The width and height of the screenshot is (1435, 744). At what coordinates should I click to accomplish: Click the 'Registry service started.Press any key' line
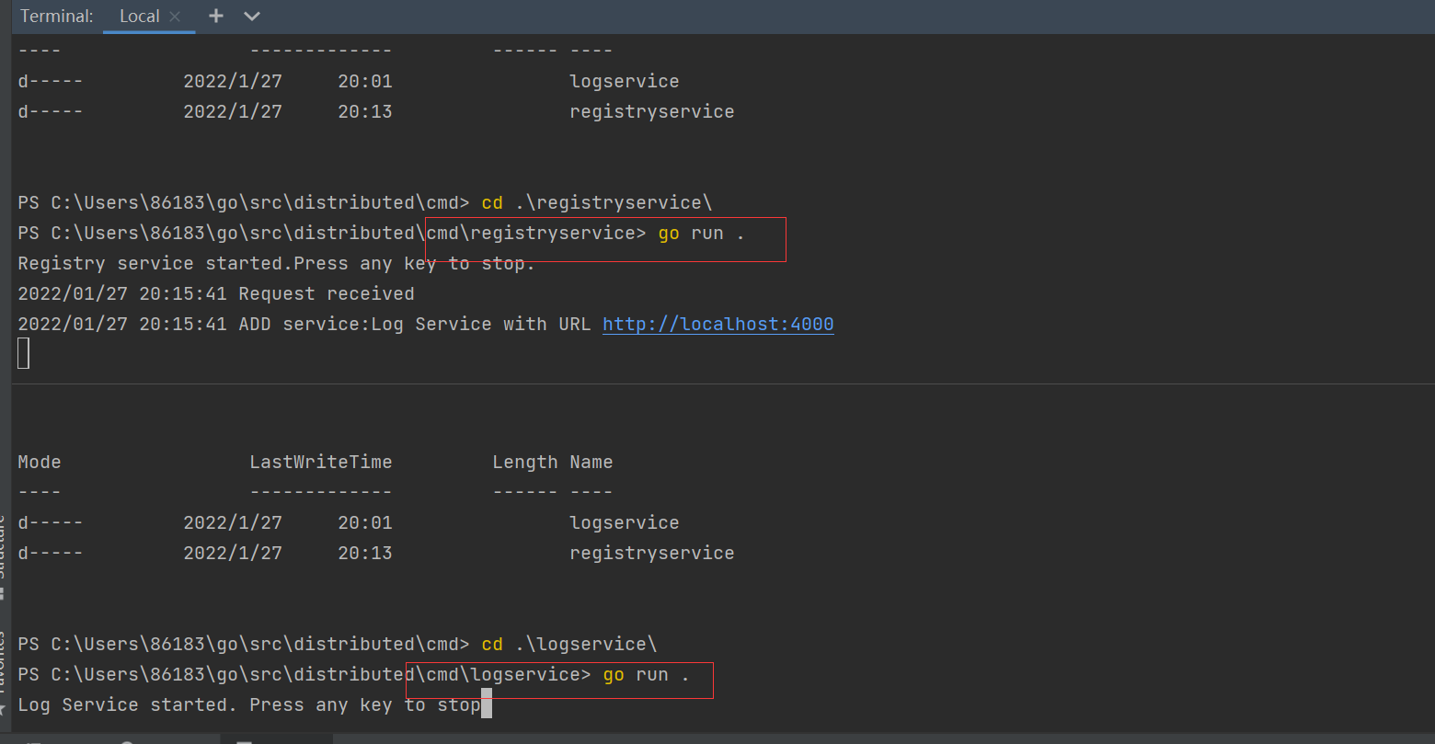[276, 263]
